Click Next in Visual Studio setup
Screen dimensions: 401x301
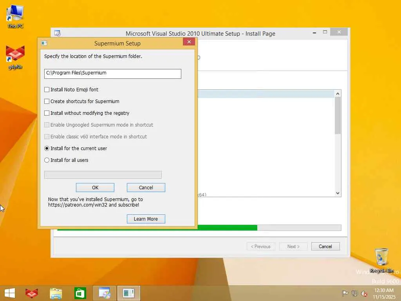293,247
